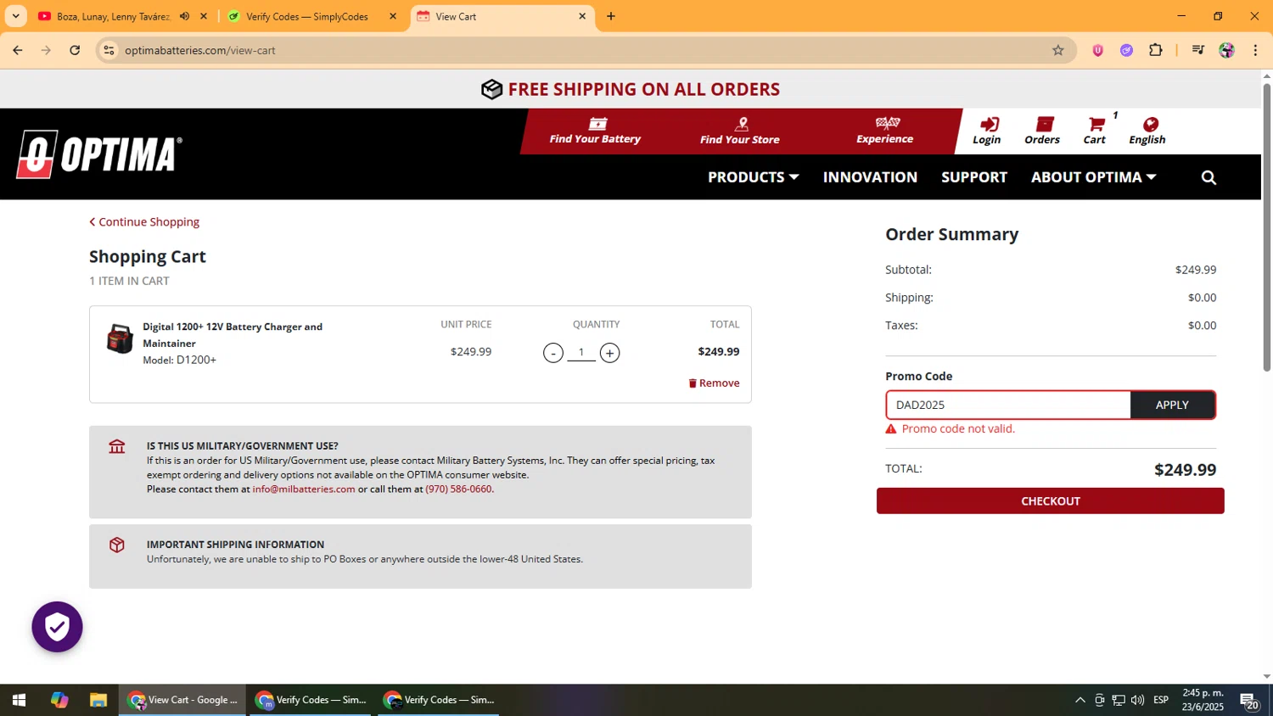View Orders from header

(1042, 131)
